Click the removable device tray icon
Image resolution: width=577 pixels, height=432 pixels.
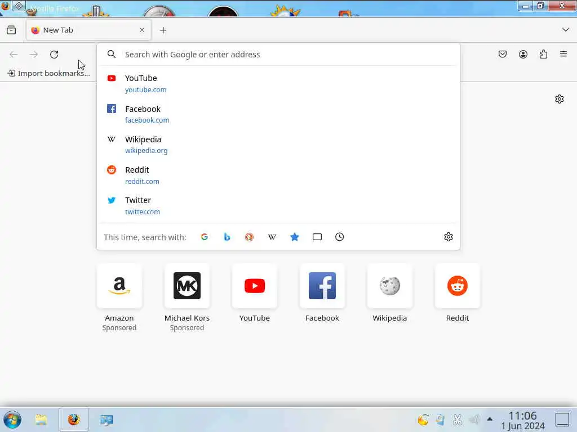440,420
